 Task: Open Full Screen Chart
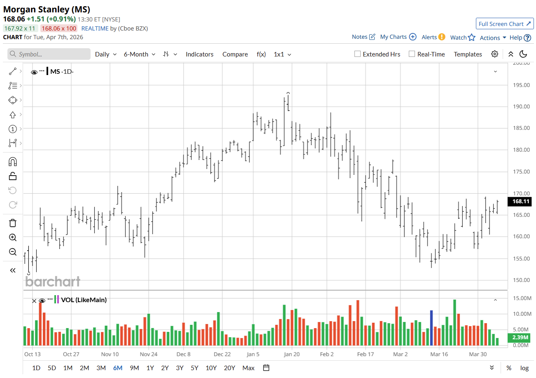(x=505, y=24)
